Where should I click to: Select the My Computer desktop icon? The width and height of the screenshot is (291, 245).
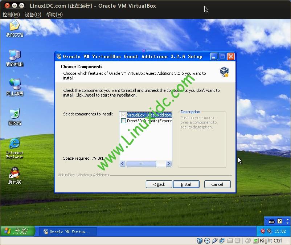[15, 58]
